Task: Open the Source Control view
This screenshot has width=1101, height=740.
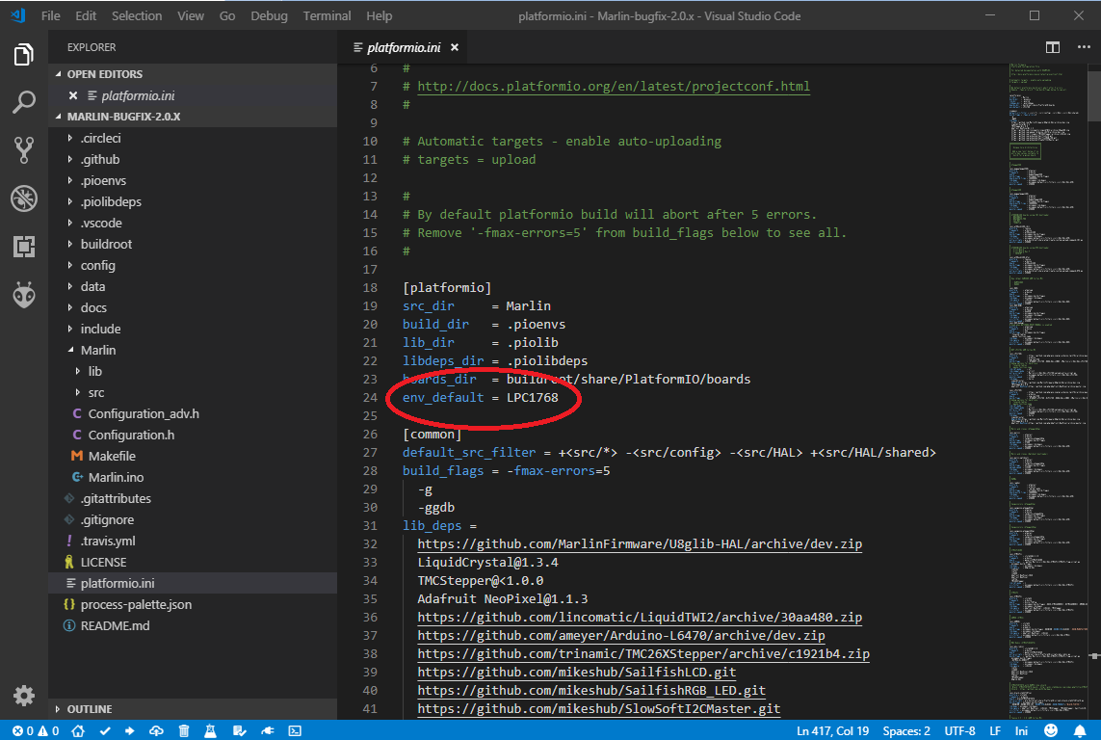Action: (x=23, y=150)
